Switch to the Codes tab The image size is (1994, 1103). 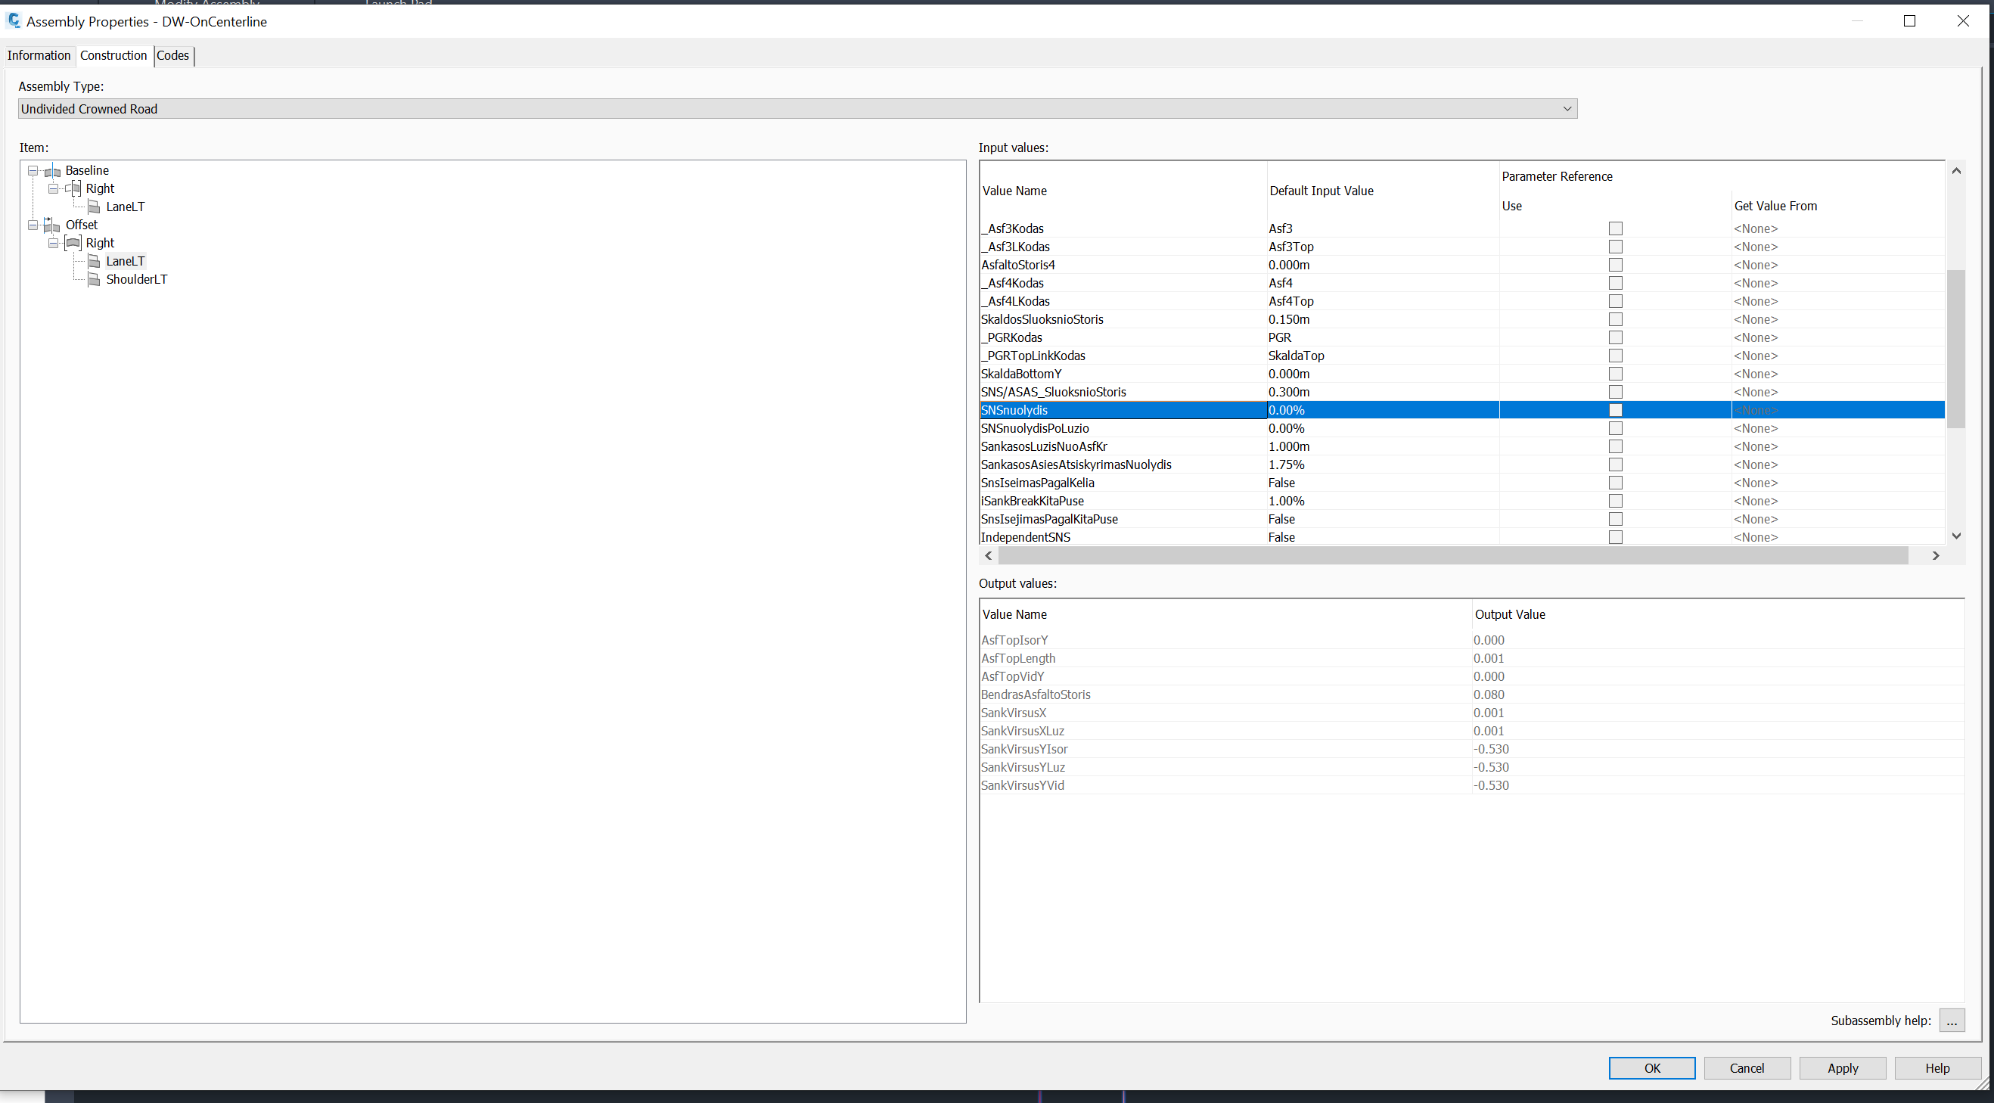pyautogui.click(x=172, y=56)
